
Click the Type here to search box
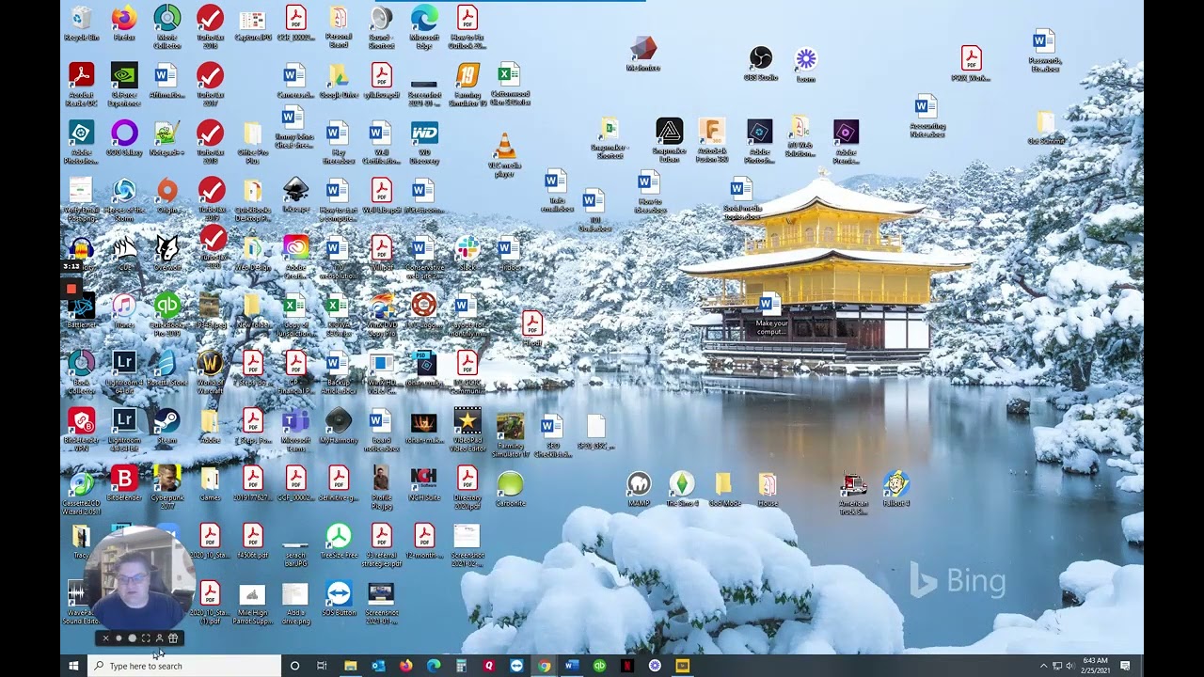pyautogui.click(x=184, y=666)
